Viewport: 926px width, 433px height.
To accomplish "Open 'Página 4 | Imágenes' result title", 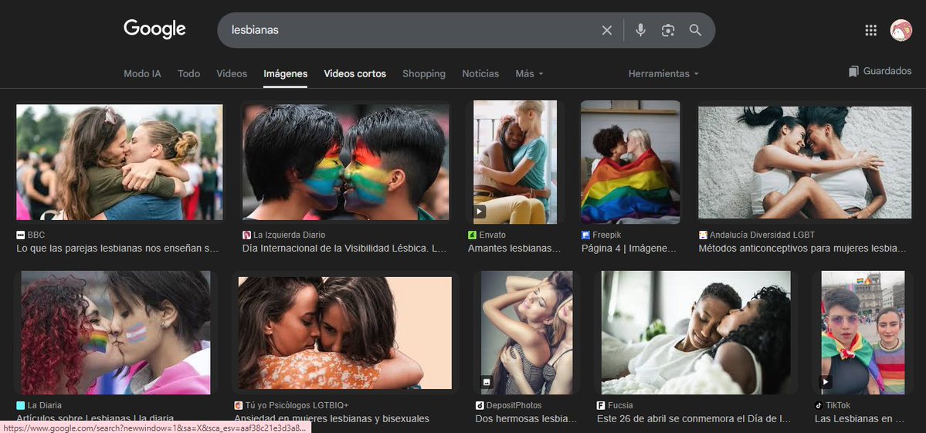I will (629, 249).
